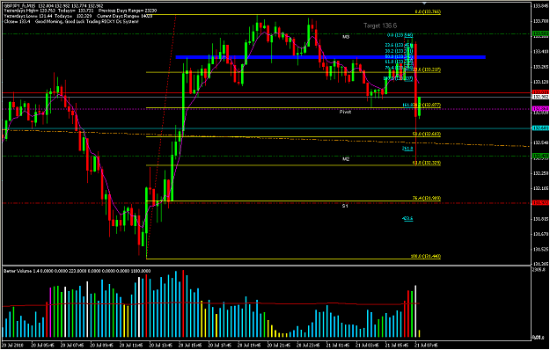Click the last small yellow volume bar
The width and height of the screenshot is (550, 350).
(x=420, y=334)
